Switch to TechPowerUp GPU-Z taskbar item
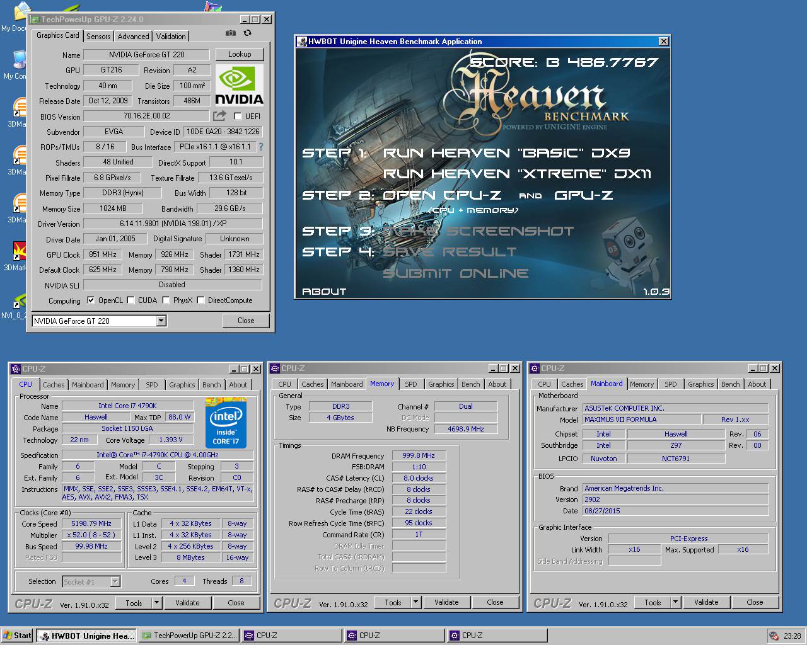This screenshot has width=807, height=645. coord(189,636)
